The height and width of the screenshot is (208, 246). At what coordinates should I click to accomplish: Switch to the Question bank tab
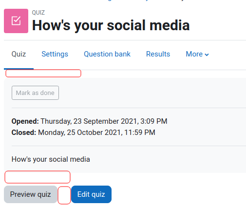pyautogui.click(x=107, y=54)
